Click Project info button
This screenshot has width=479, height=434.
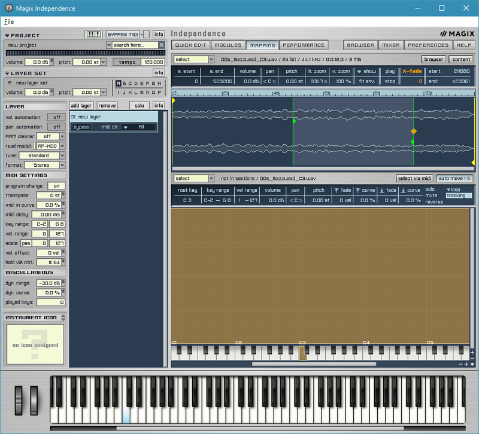pos(159,34)
